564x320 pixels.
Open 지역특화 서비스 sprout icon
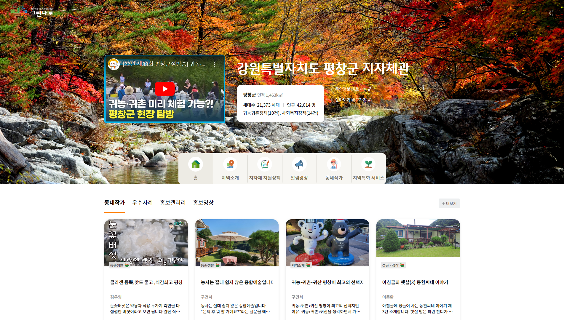coord(368,164)
